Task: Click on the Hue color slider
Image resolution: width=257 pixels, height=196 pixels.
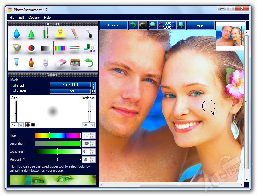Action: tap(57, 135)
